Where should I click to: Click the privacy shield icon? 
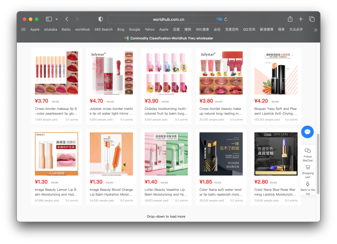pos(101,19)
